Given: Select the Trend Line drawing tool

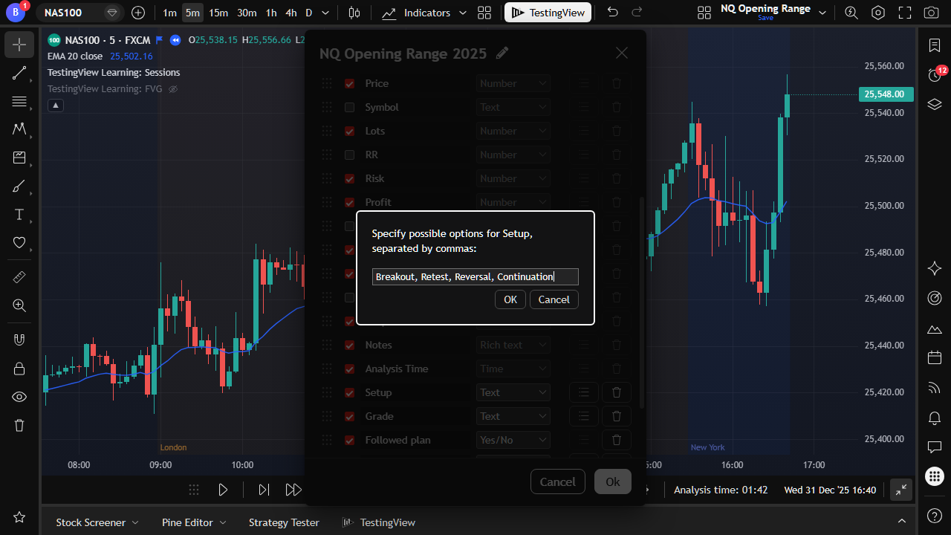Looking at the screenshot, I should [19, 73].
